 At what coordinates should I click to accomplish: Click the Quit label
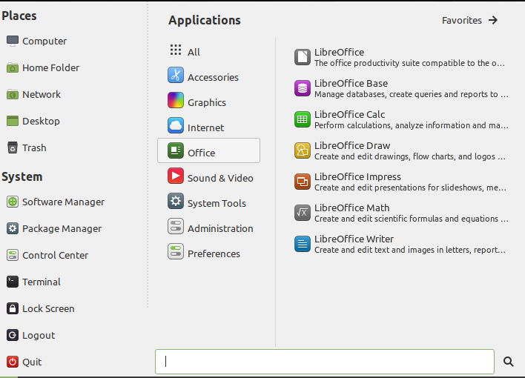(32, 362)
